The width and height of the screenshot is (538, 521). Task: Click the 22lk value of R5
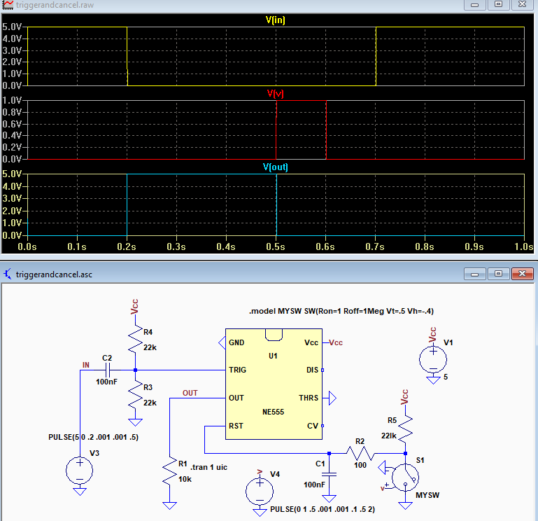click(389, 436)
